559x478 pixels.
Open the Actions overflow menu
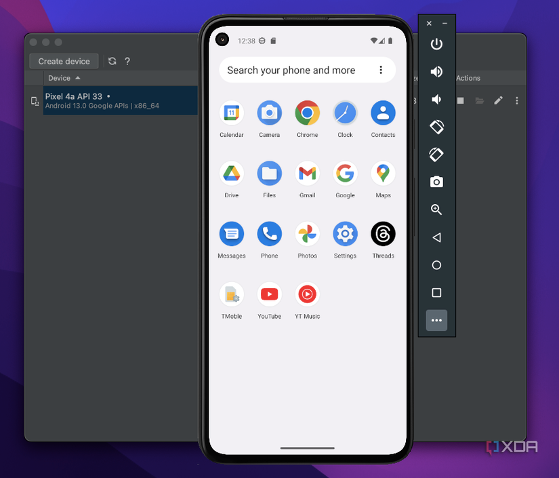(517, 100)
